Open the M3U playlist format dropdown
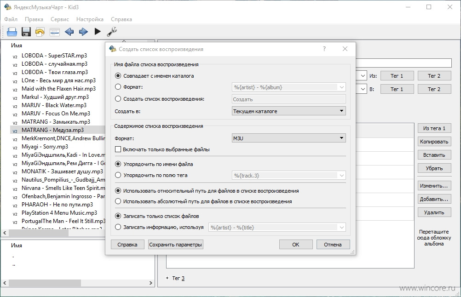461x297 pixels. (289, 138)
